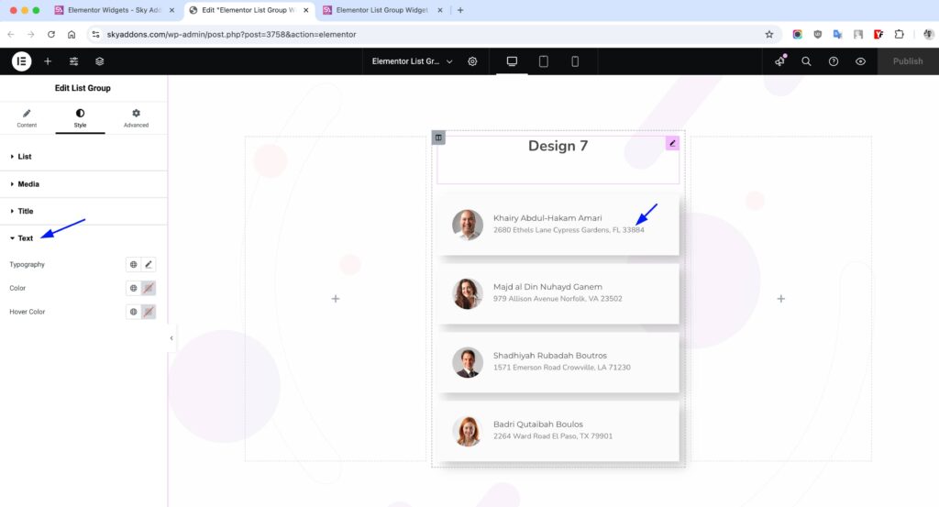Viewport: 939px width, 507px height.
Task: Expand the Title section
Action: (x=83, y=211)
